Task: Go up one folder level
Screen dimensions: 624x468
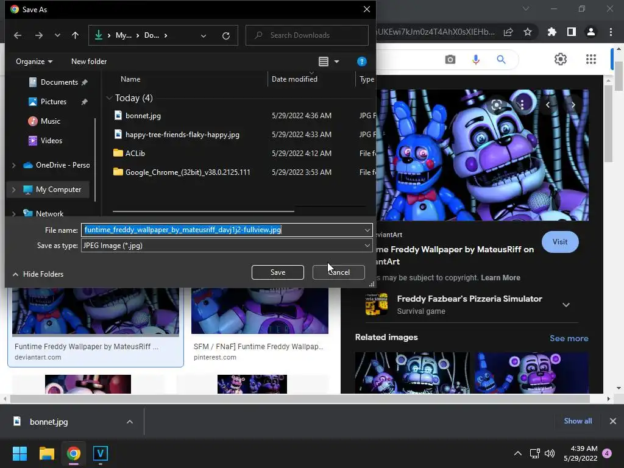Action: pos(75,35)
